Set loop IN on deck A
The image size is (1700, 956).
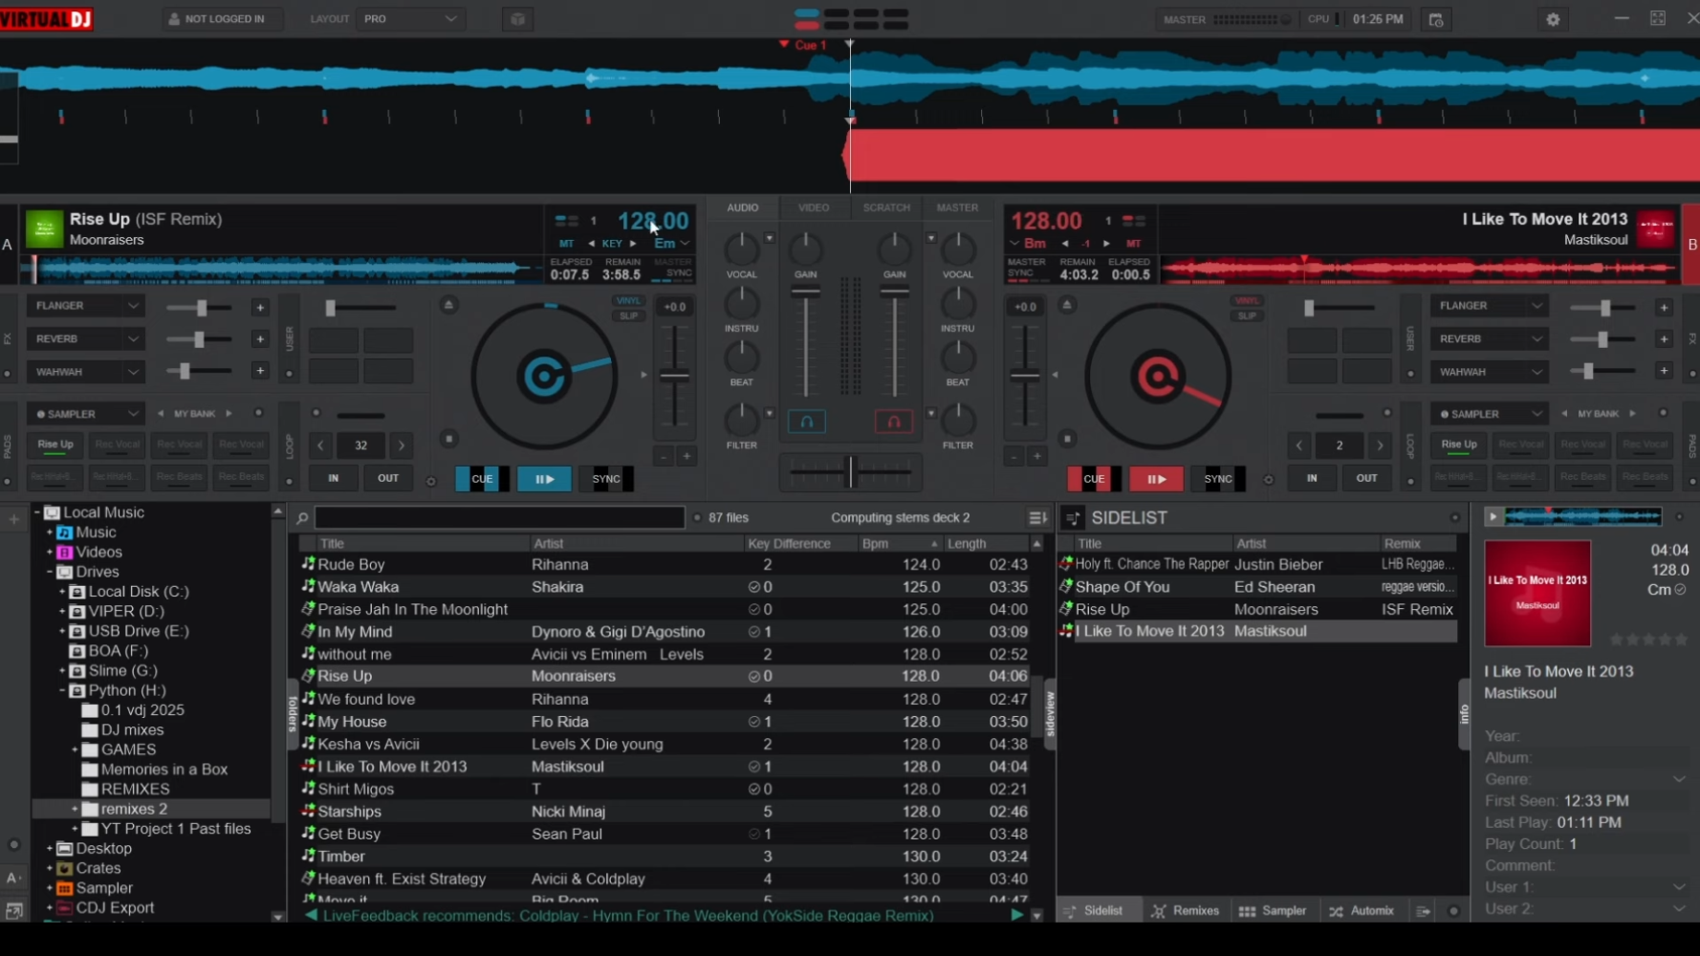(x=333, y=478)
